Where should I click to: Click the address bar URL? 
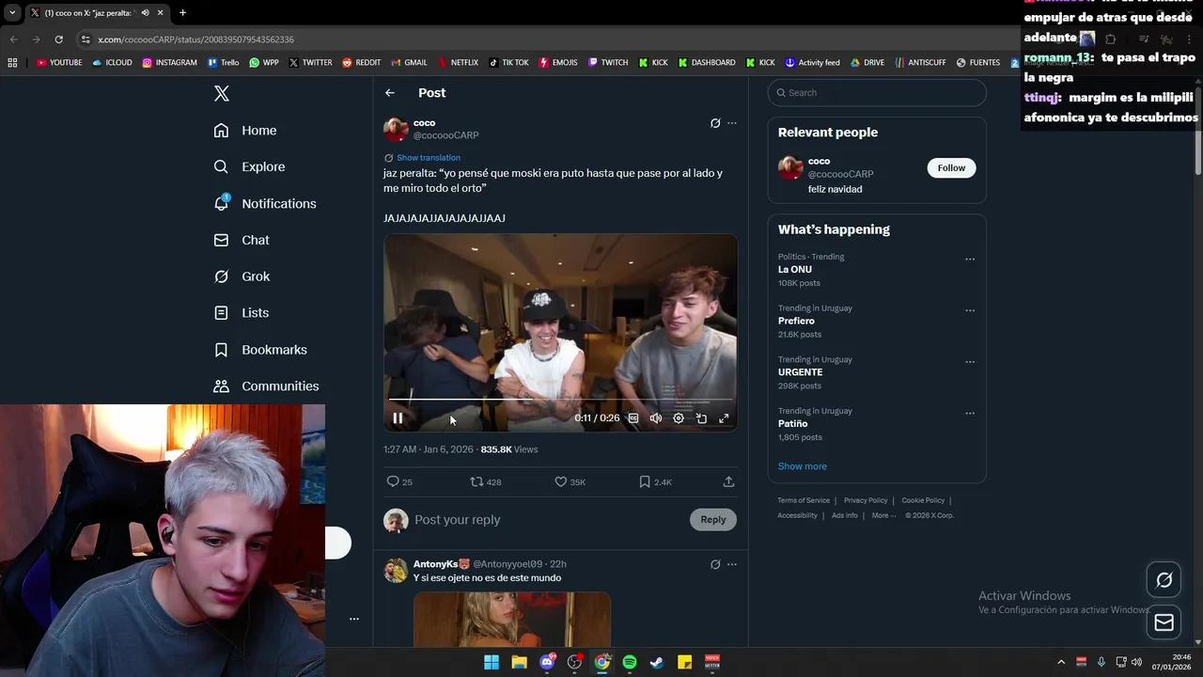(x=195, y=39)
